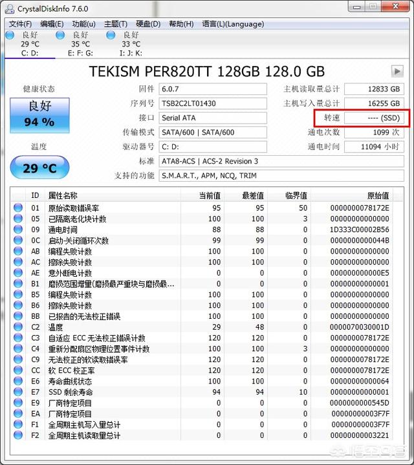The width and height of the screenshot is (414, 465).
Task: Click the transfer mode field SATA/600
Action: (213, 133)
